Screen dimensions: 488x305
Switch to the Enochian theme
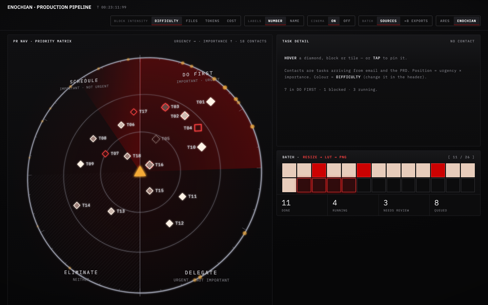click(467, 21)
